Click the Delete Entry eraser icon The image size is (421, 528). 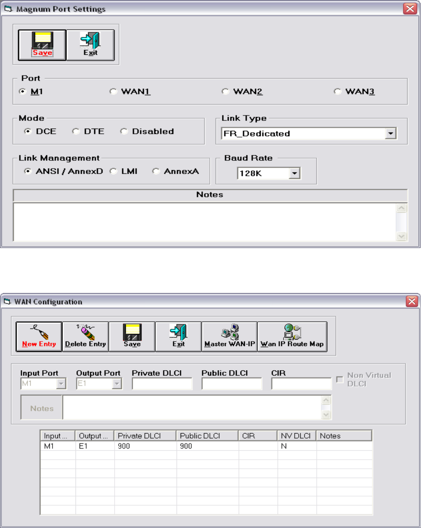[x=85, y=332]
